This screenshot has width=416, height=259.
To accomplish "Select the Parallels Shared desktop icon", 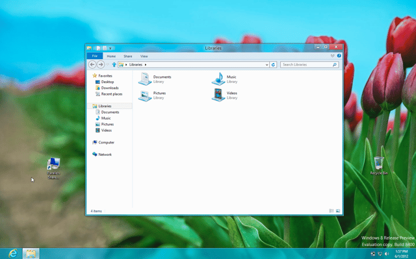I will coord(53,168).
